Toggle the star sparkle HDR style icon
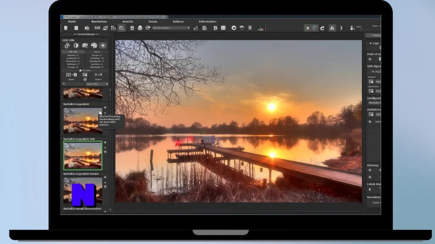The image size is (435, 244). pyautogui.click(x=103, y=45)
